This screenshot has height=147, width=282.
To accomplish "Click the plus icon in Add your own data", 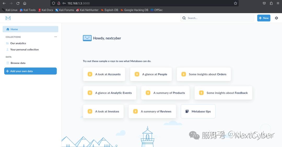I will tap(7, 71).
